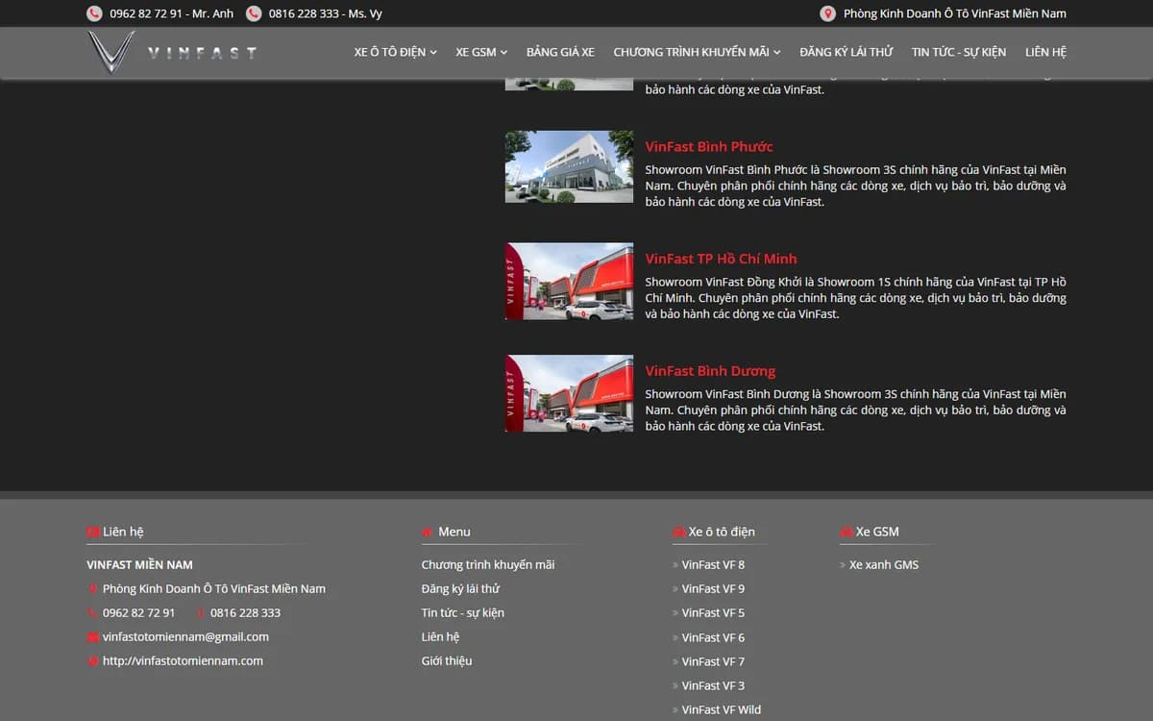Open the ĐĂNG KÝ LÁI THỬ menu item

(846, 52)
